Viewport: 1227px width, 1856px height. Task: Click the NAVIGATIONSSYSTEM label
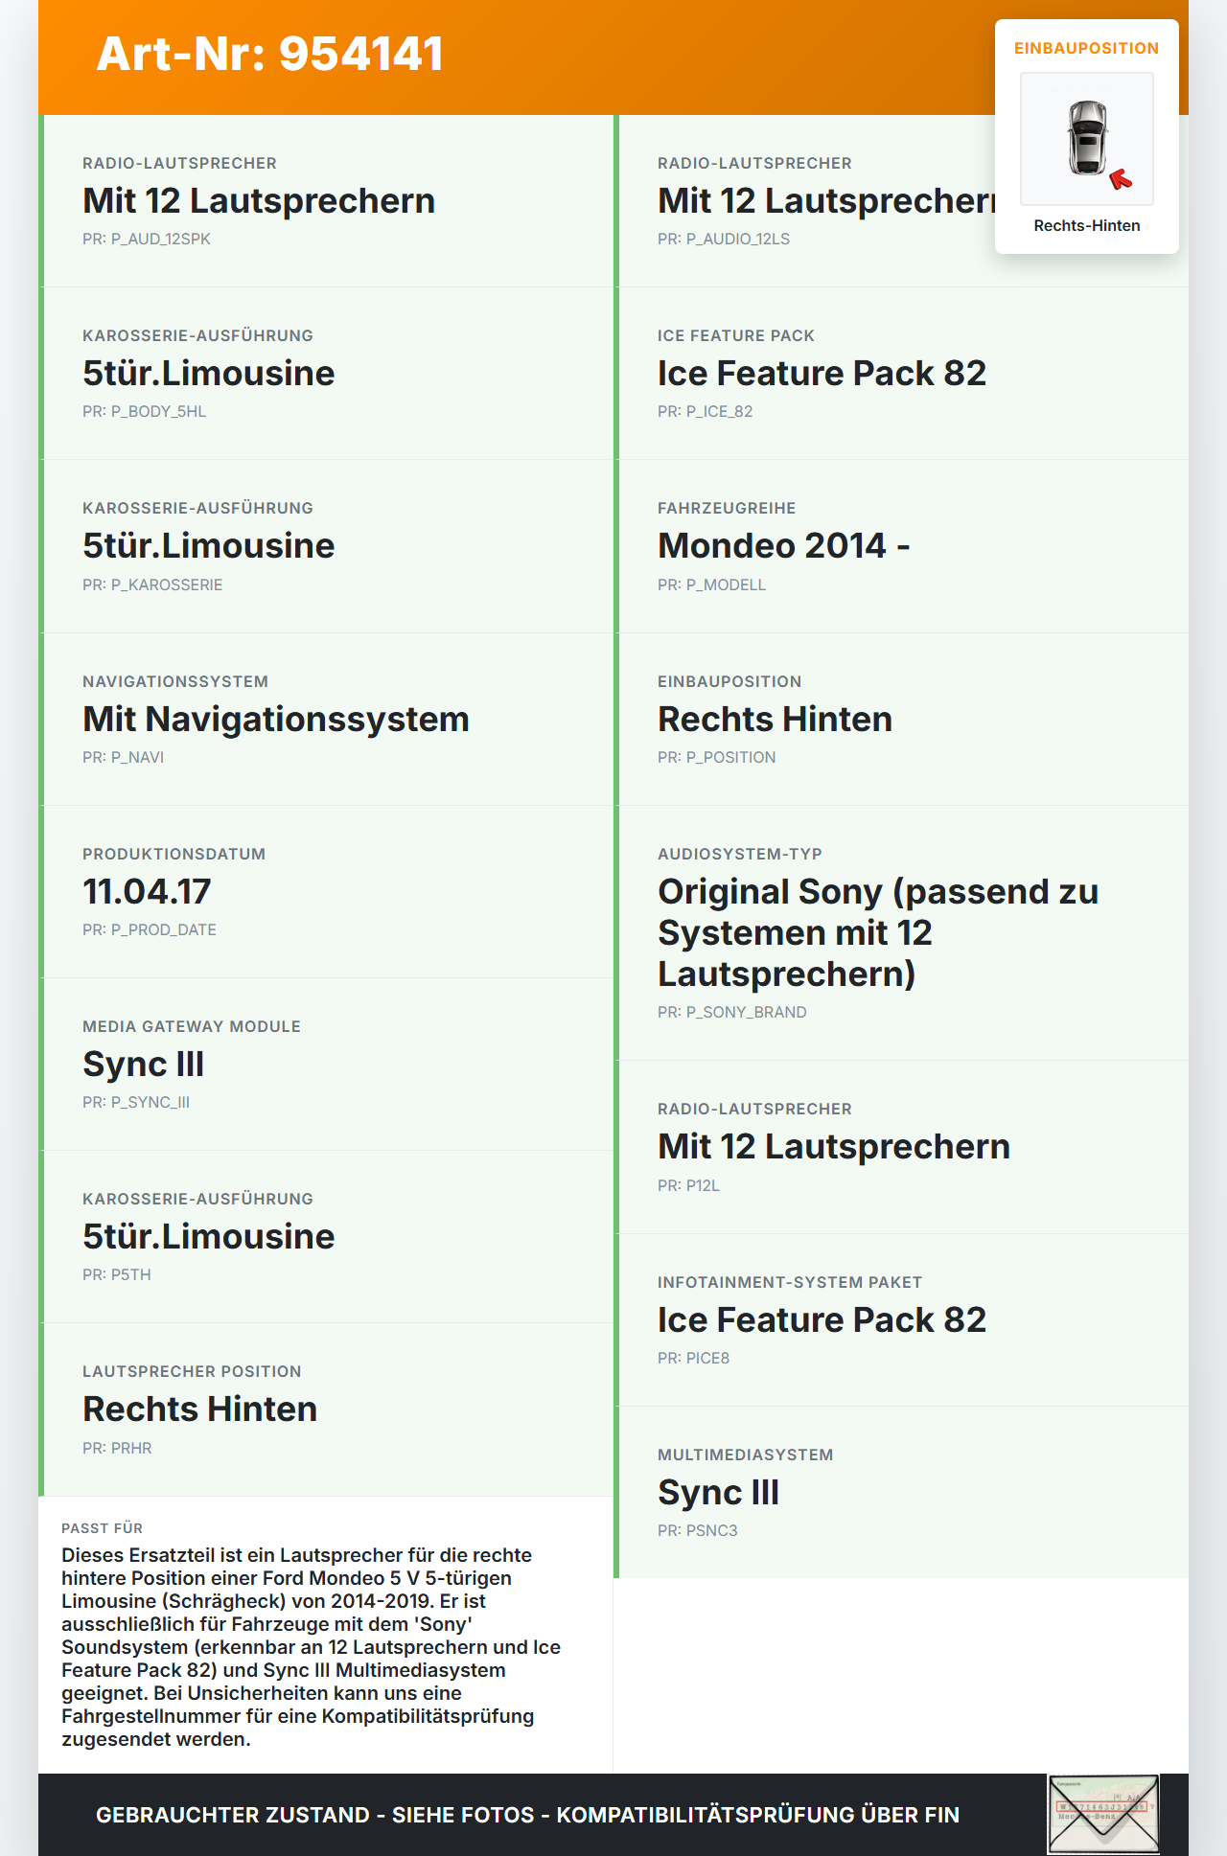(x=175, y=681)
